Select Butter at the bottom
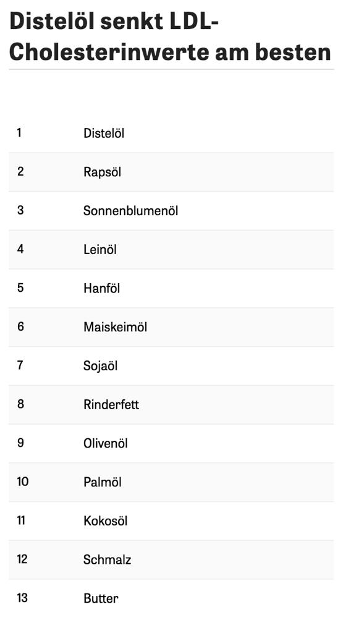338x633 pixels. (x=101, y=598)
